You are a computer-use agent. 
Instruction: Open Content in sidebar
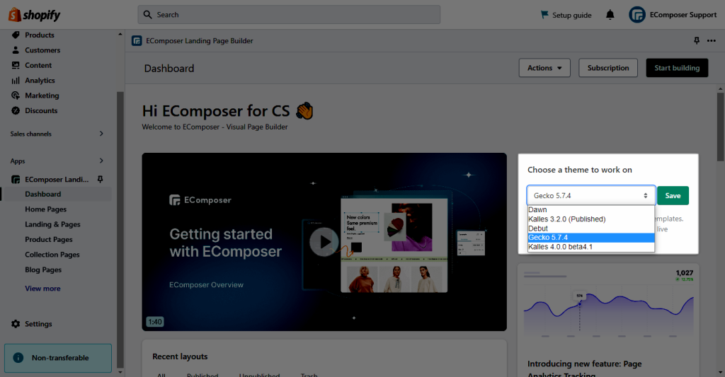point(38,65)
